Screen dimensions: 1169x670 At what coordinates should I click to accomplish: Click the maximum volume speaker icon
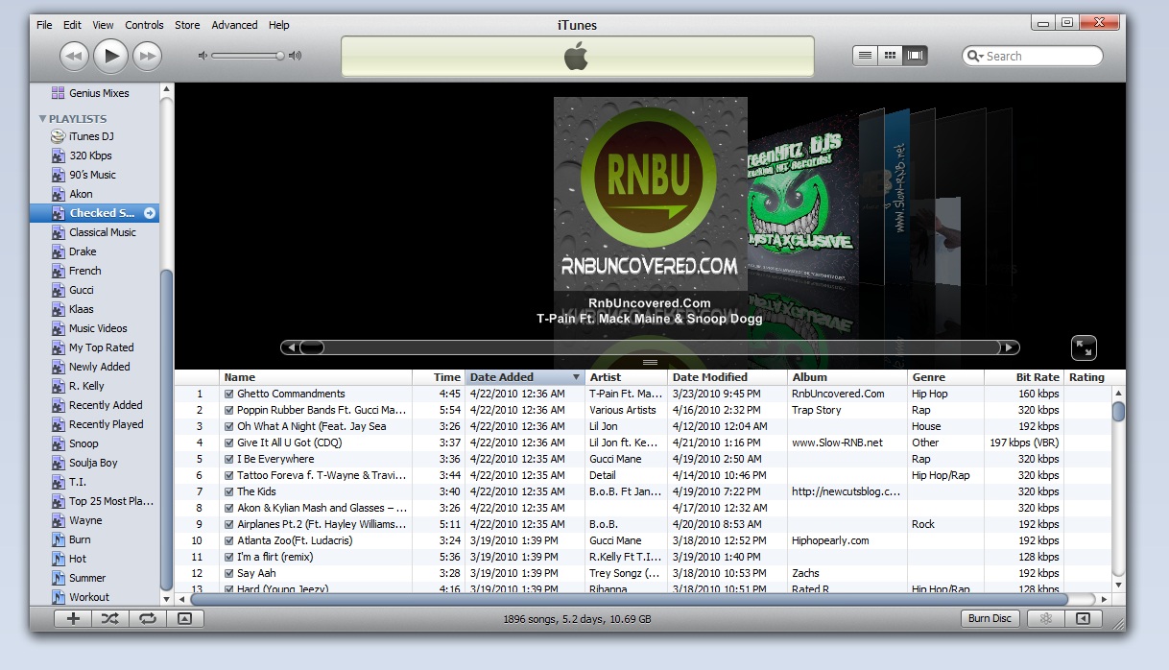296,56
